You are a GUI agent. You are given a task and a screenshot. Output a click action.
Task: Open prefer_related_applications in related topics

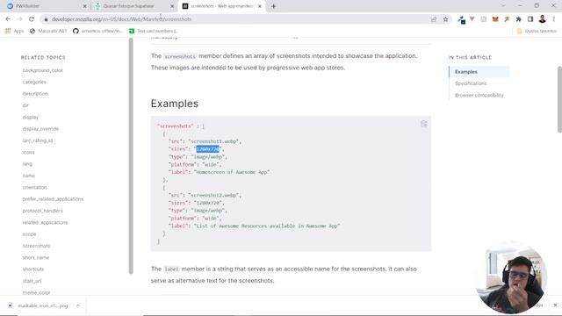pos(53,199)
